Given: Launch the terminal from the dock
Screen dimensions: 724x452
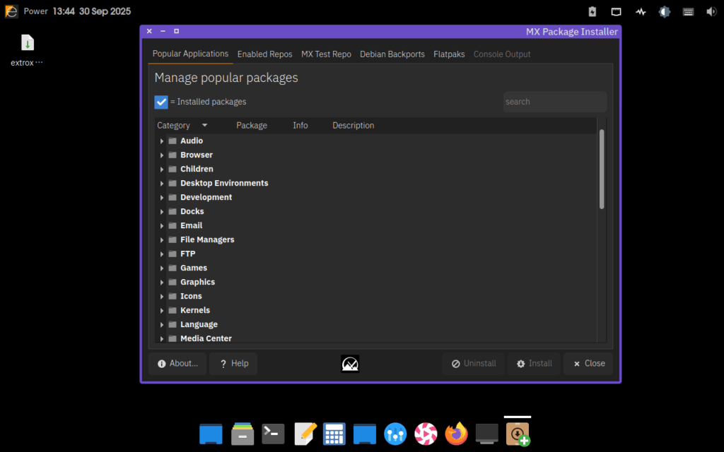Looking at the screenshot, I should tap(273, 434).
